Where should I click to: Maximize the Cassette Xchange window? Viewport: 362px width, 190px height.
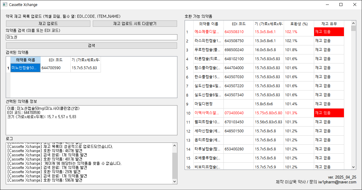[341, 5]
